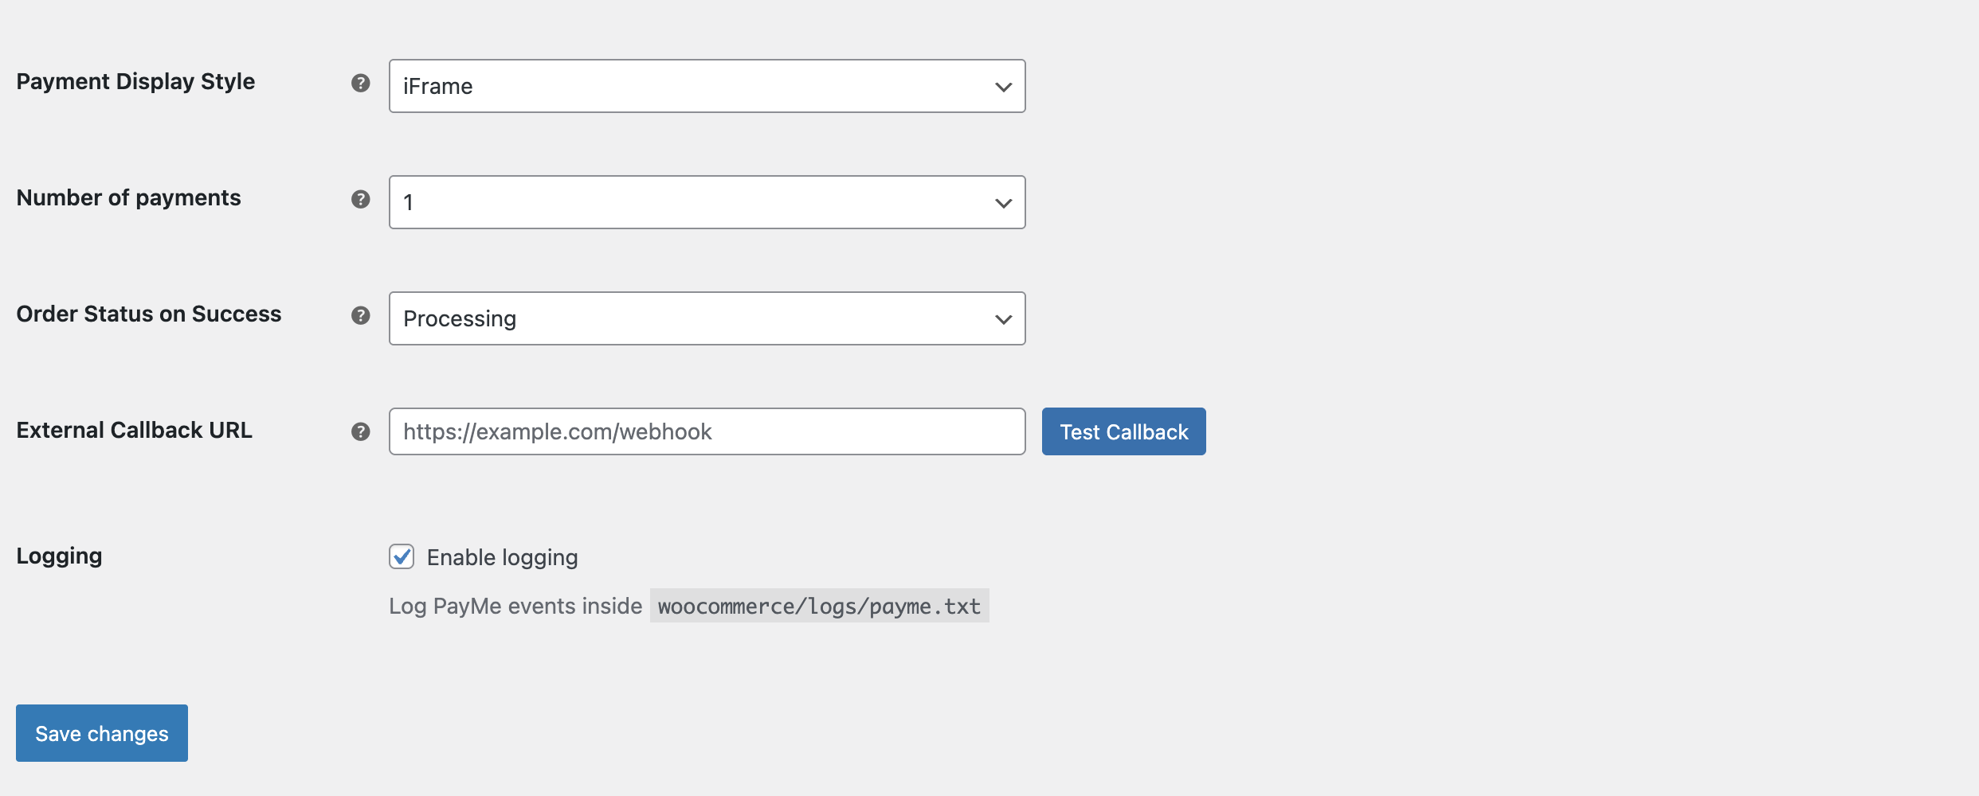The width and height of the screenshot is (1979, 796).
Task: Click help icon for Order Status on Success
Action: pyautogui.click(x=361, y=315)
